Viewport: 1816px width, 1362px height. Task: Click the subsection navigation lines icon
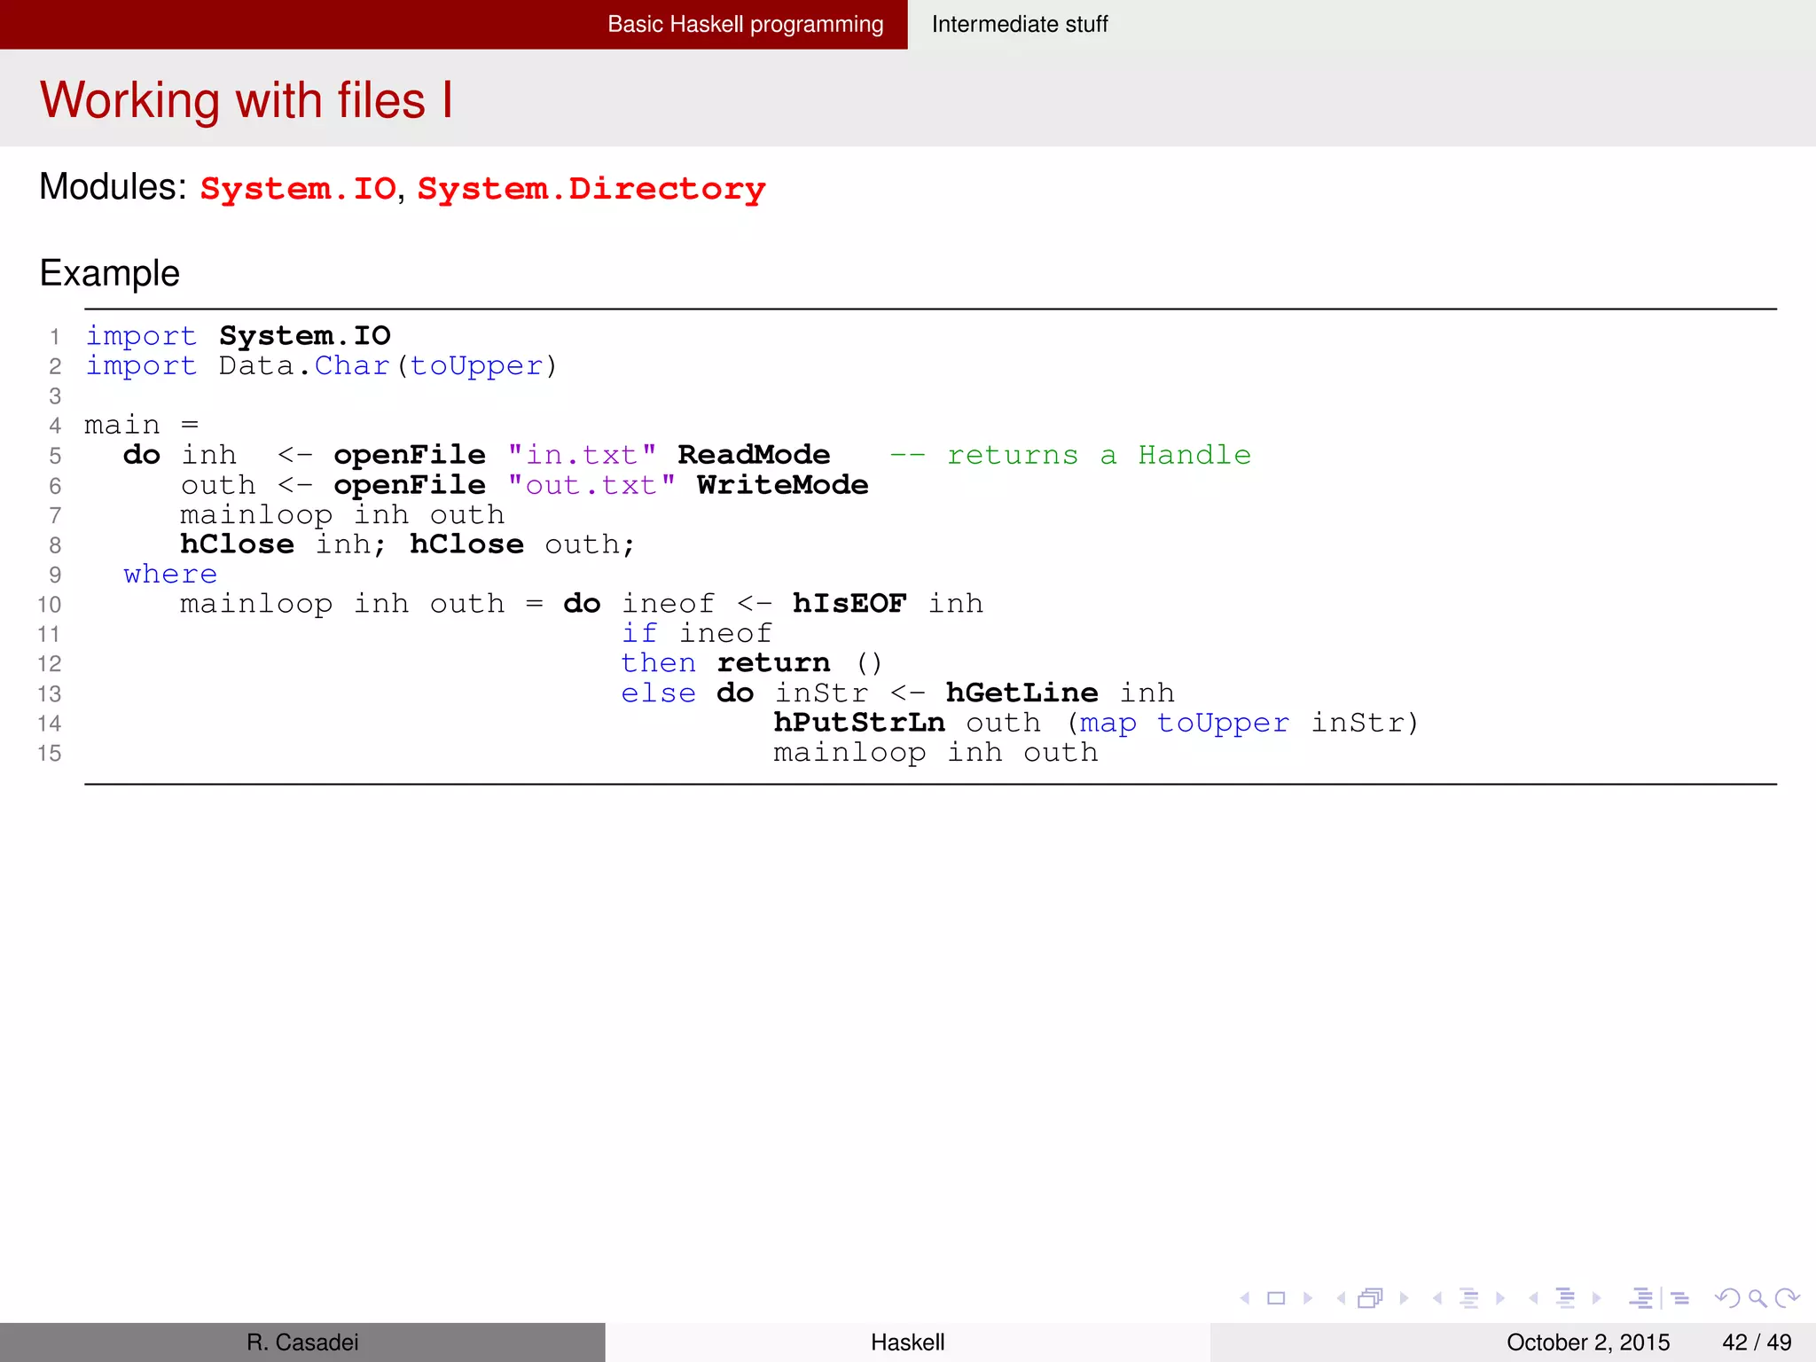[x=1469, y=1298]
